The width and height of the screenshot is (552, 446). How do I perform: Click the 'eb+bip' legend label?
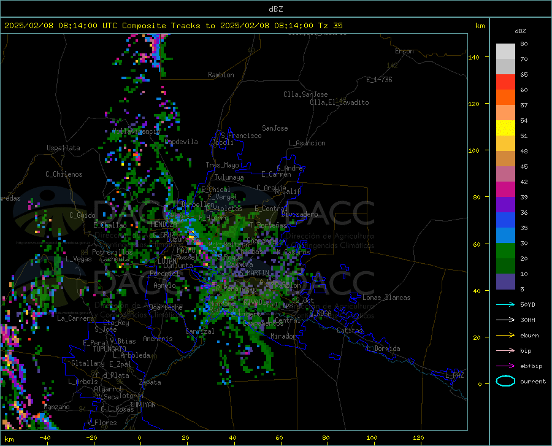pyautogui.click(x=531, y=366)
